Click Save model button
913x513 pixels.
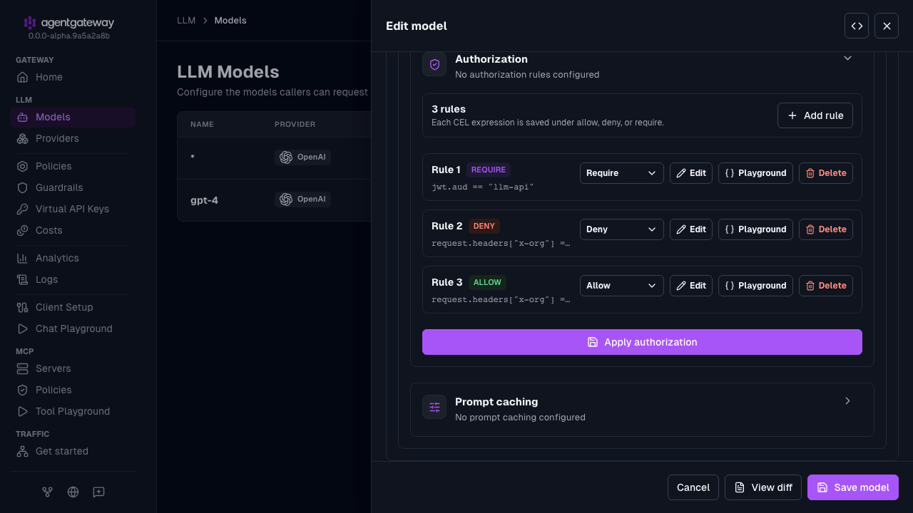click(853, 487)
